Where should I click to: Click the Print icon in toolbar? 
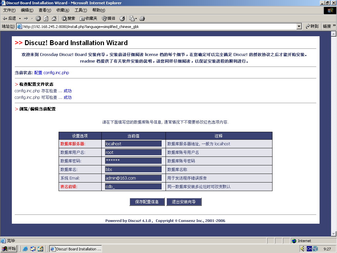142,18
